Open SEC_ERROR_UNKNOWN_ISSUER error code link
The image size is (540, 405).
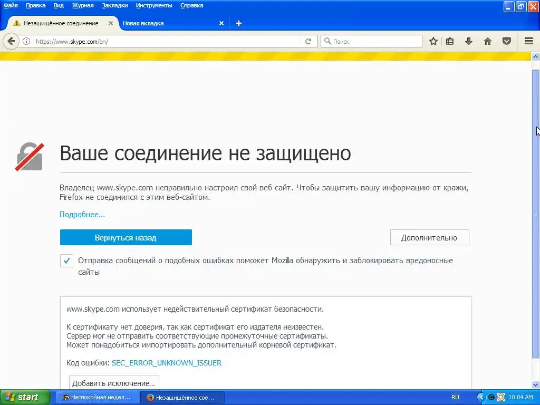coord(167,363)
